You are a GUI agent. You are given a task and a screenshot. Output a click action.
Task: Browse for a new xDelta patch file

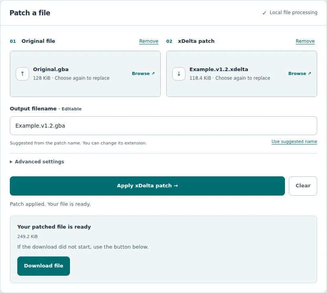point(299,73)
